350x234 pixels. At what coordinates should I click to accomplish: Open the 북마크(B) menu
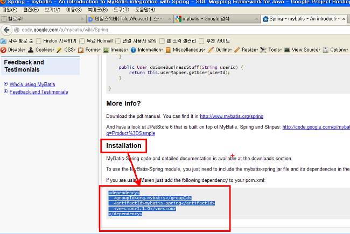pos(97,10)
